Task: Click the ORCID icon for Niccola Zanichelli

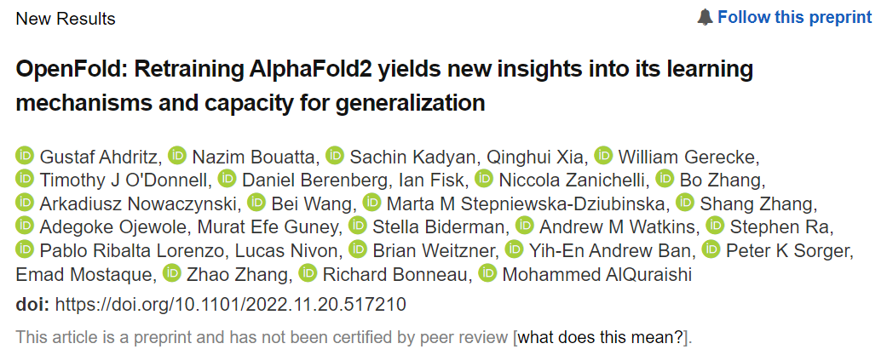Action: pyautogui.click(x=484, y=180)
